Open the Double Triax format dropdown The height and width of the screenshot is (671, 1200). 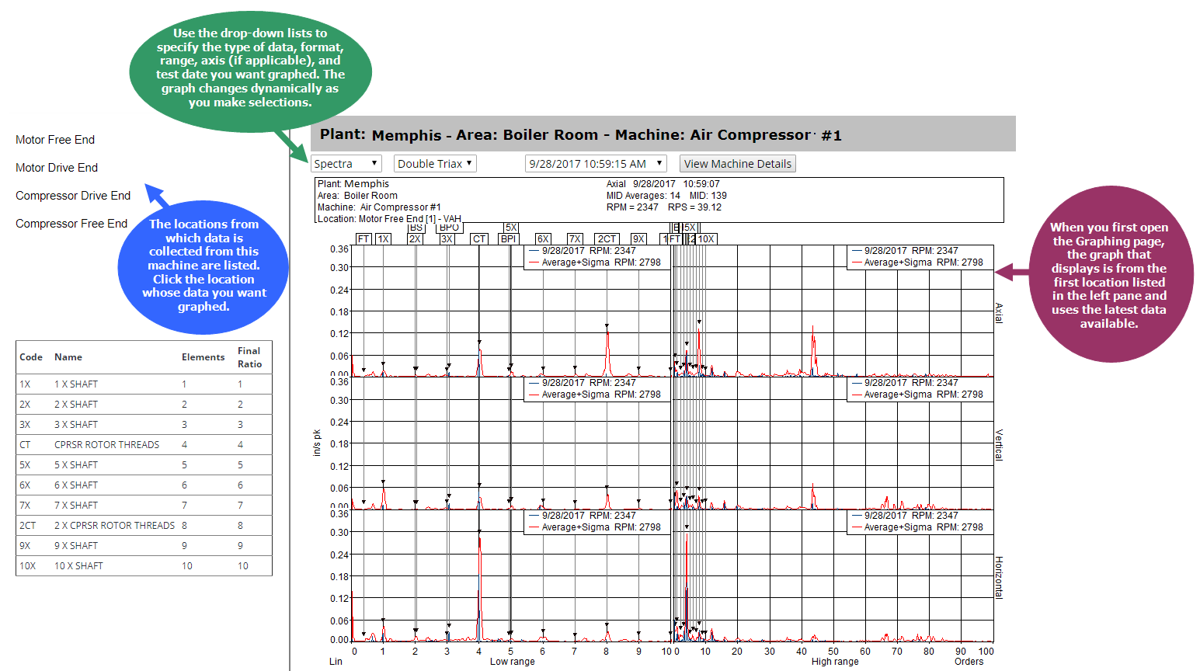[x=435, y=164]
